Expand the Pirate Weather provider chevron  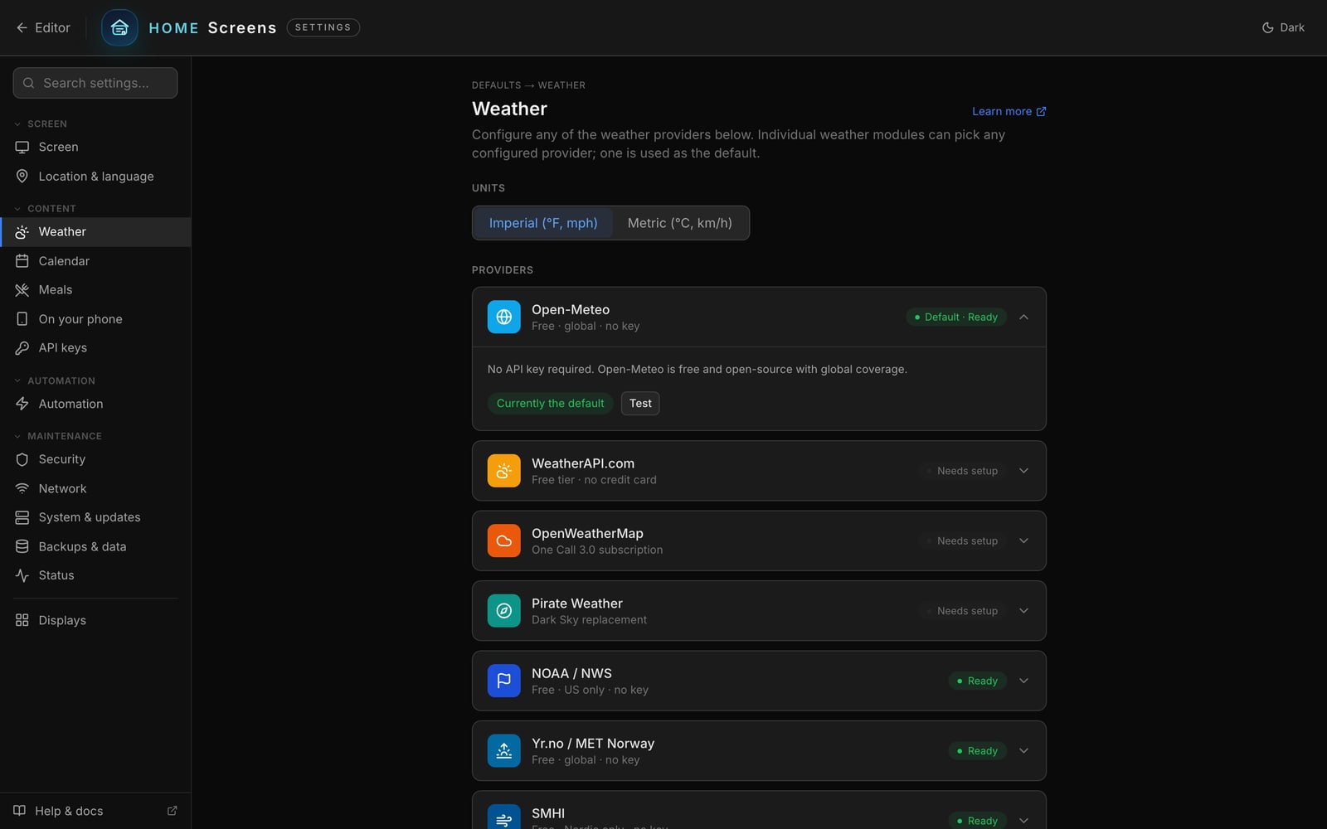(x=1023, y=611)
